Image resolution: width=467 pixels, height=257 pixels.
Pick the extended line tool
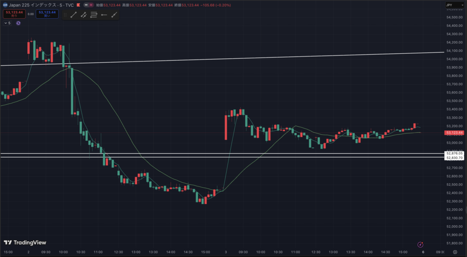click(114, 15)
